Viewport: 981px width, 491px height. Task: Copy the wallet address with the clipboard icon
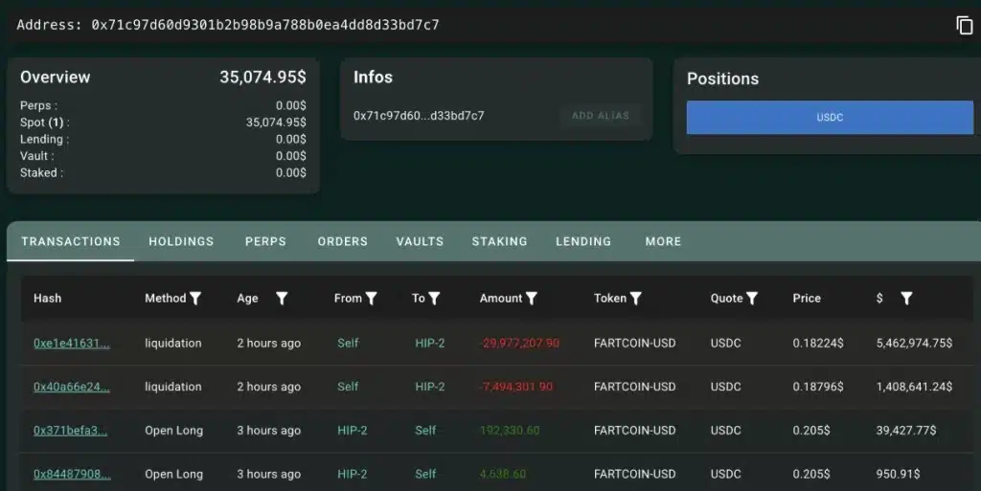click(x=964, y=25)
